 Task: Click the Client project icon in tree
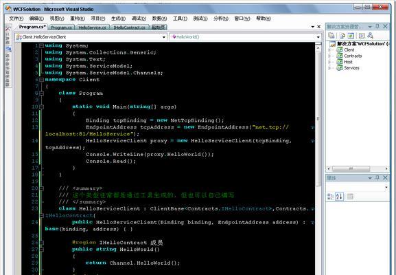point(340,49)
